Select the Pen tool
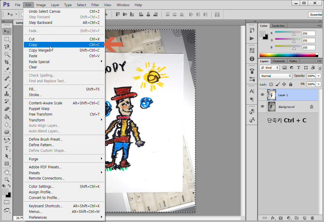 pyautogui.click(x=7, y=141)
